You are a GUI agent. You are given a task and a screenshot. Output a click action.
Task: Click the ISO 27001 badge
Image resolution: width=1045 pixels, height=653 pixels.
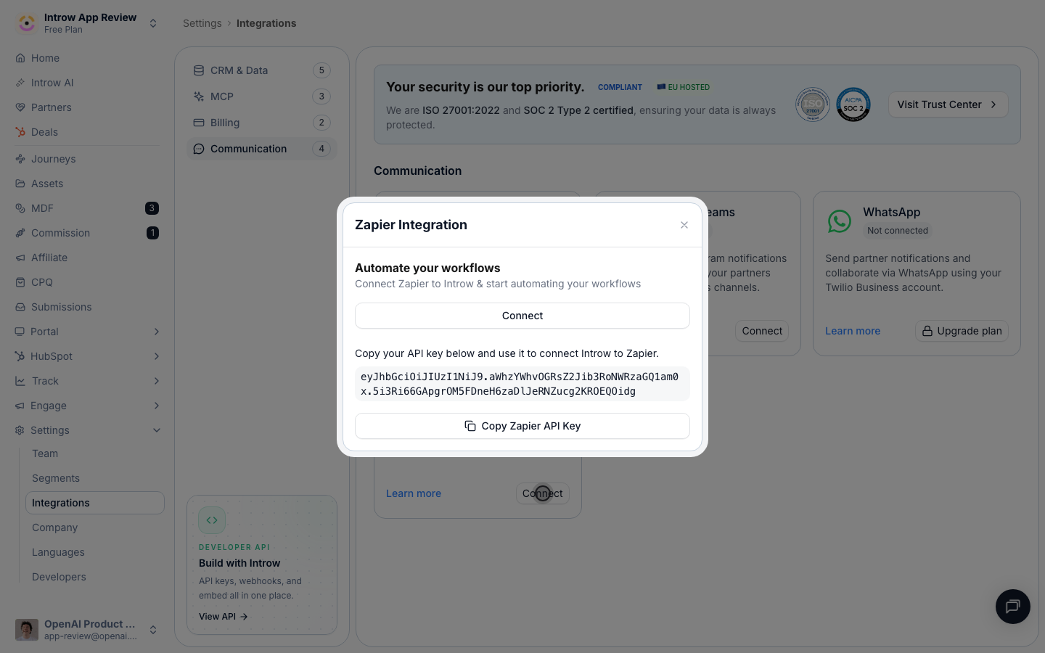tap(813, 104)
